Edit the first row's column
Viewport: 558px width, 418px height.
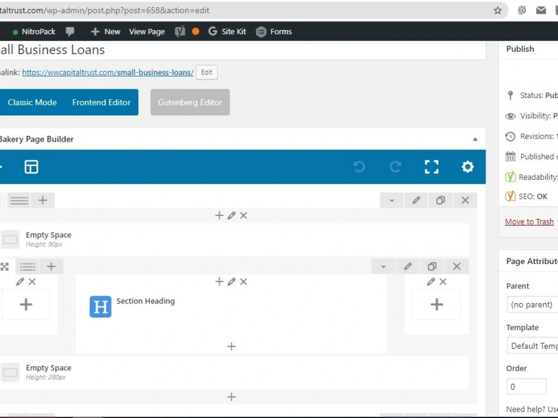[232, 215]
